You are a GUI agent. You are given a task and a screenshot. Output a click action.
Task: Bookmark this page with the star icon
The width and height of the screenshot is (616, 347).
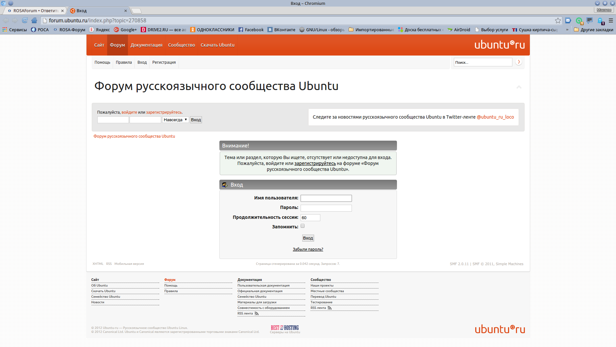(x=558, y=20)
